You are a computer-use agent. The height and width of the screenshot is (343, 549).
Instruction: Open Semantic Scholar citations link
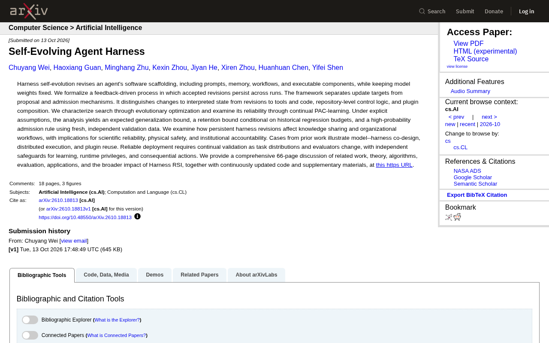coord(475,184)
